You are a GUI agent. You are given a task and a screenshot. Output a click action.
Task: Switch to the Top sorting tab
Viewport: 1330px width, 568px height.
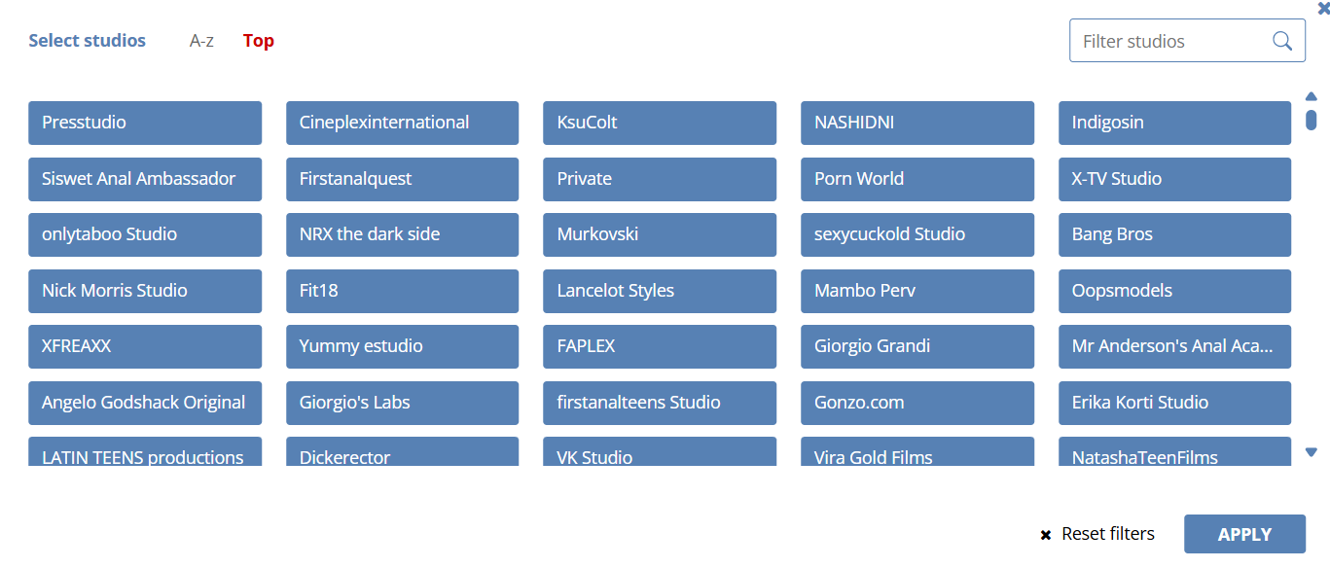(x=258, y=41)
